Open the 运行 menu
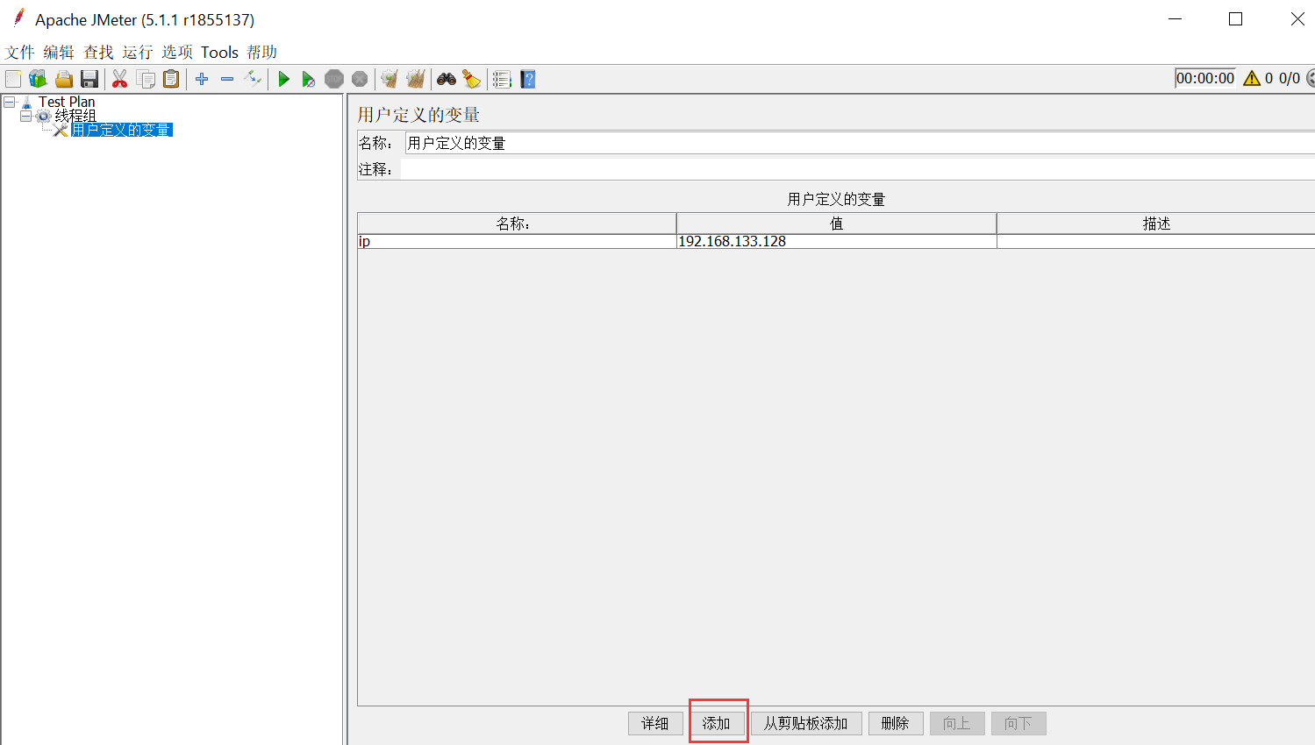Screen dimensions: 1315x745 click(x=138, y=52)
